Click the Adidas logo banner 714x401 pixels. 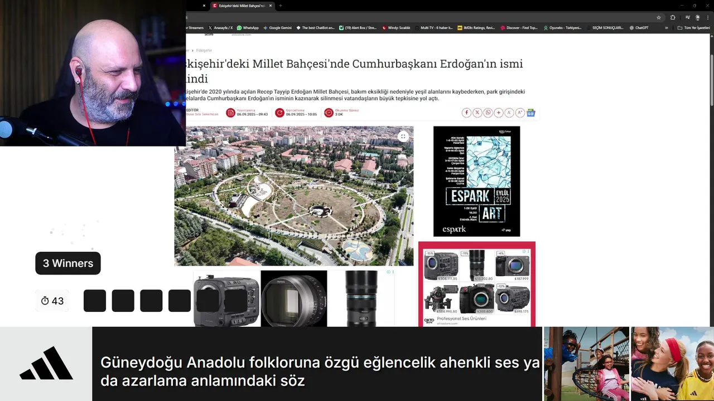(46, 364)
